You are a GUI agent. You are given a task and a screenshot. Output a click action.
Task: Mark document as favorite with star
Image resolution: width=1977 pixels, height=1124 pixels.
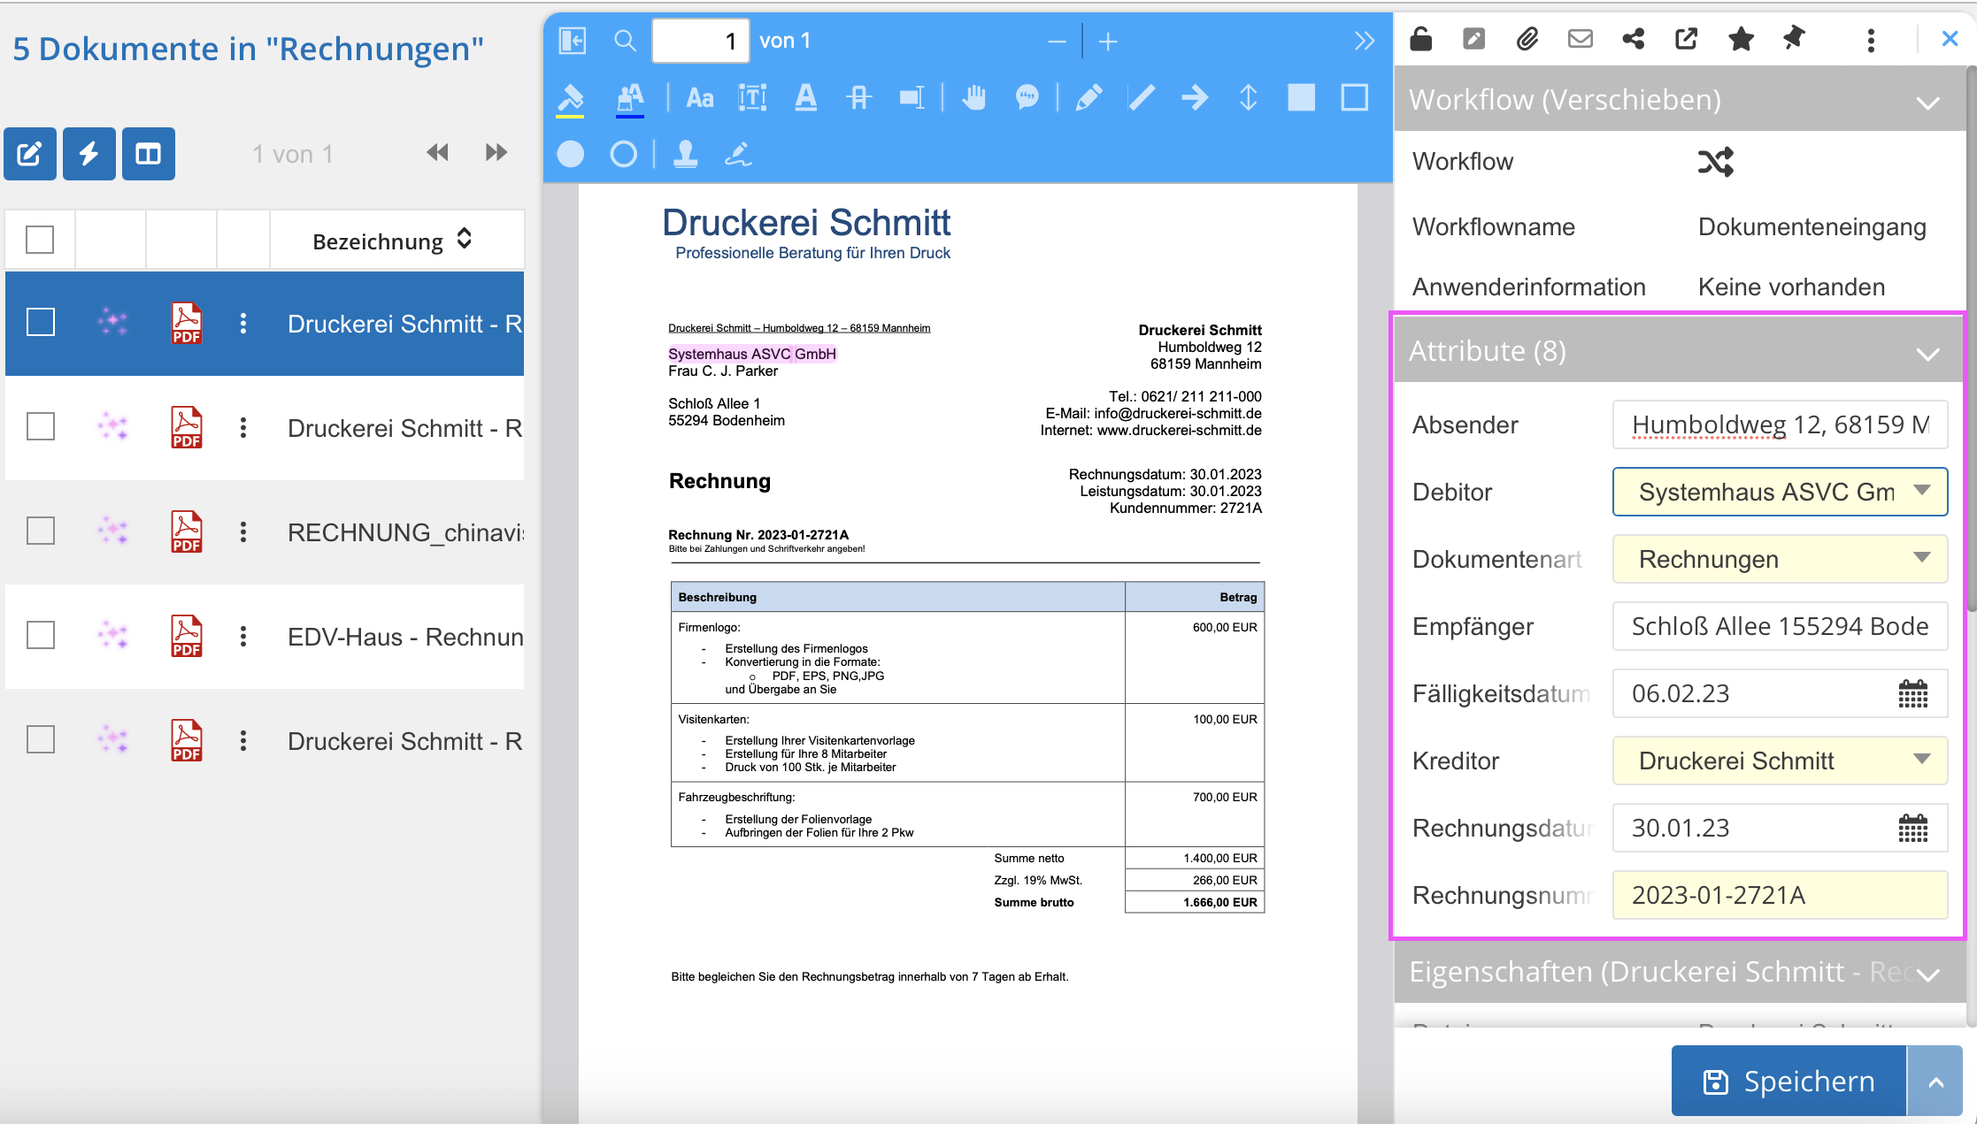coord(1741,39)
